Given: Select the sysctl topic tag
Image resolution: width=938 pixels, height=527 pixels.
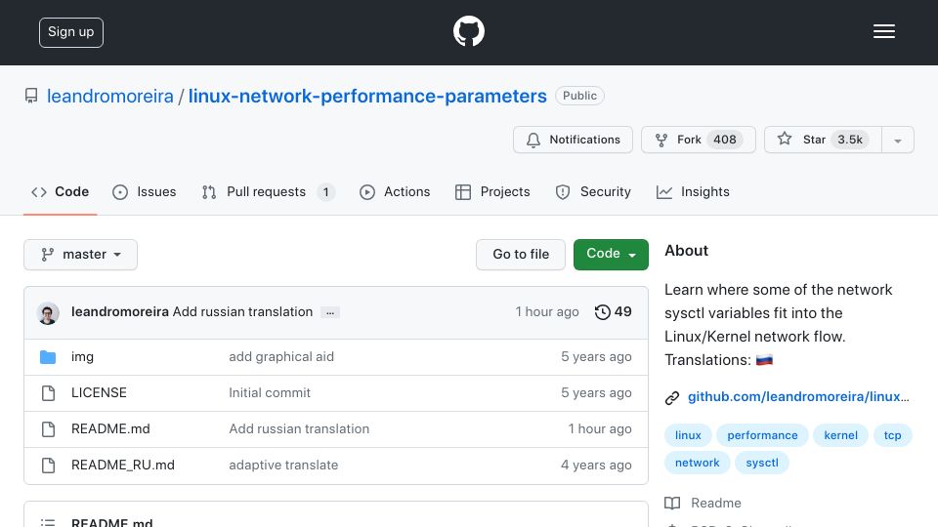Looking at the screenshot, I should click(x=762, y=463).
